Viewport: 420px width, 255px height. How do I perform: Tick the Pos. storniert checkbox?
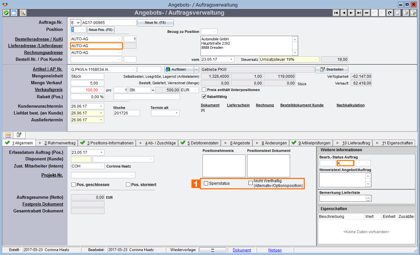pos(128,184)
